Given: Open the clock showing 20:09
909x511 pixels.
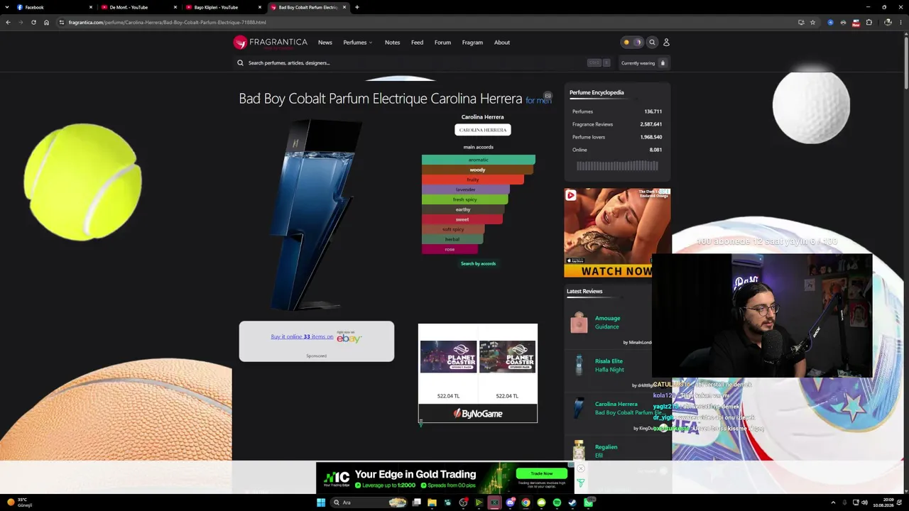Looking at the screenshot, I should tap(883, 502).
